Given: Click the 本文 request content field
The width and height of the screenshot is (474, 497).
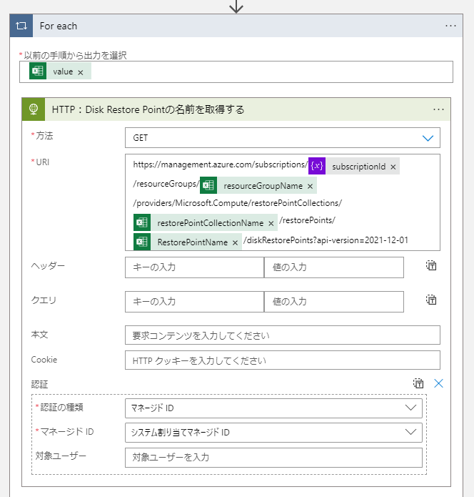Looking at the screenshot, I should point(282,335).
